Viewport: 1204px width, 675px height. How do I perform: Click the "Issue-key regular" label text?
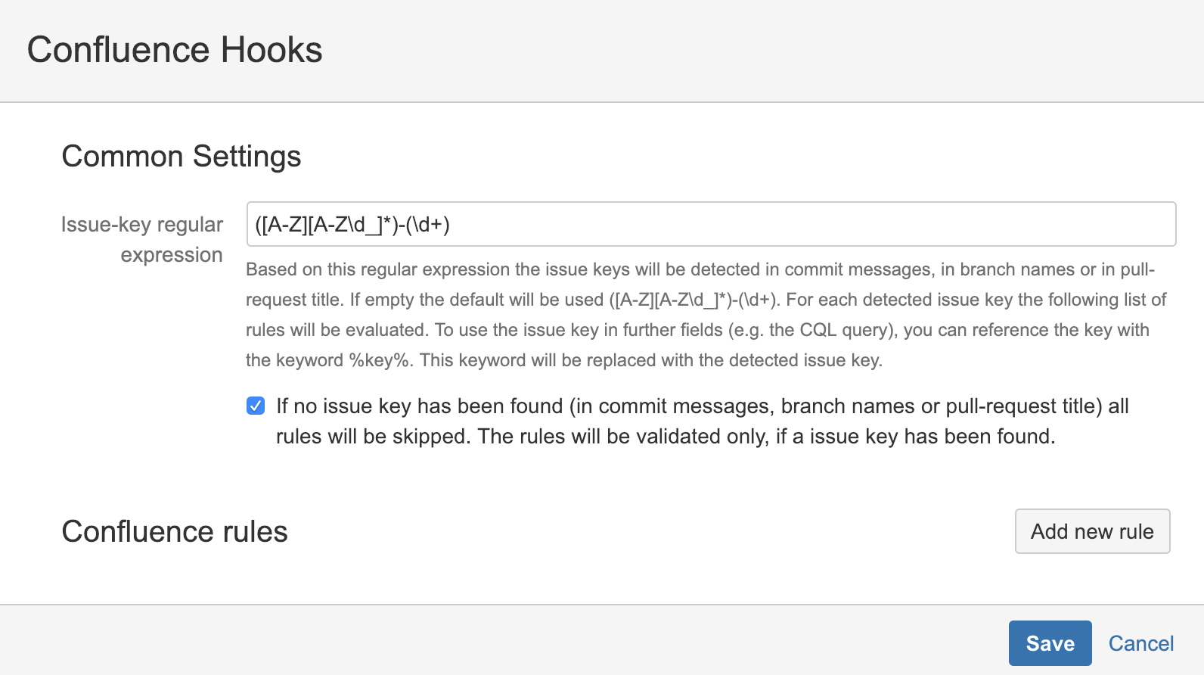click(142, 225)
